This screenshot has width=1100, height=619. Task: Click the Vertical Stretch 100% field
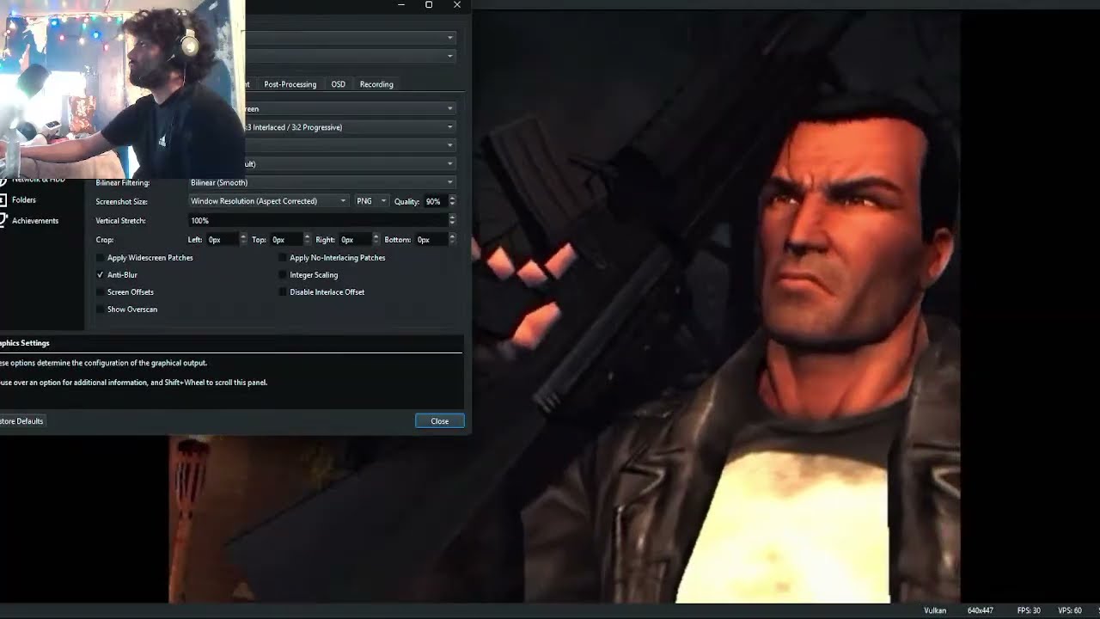tap(318, 221)
